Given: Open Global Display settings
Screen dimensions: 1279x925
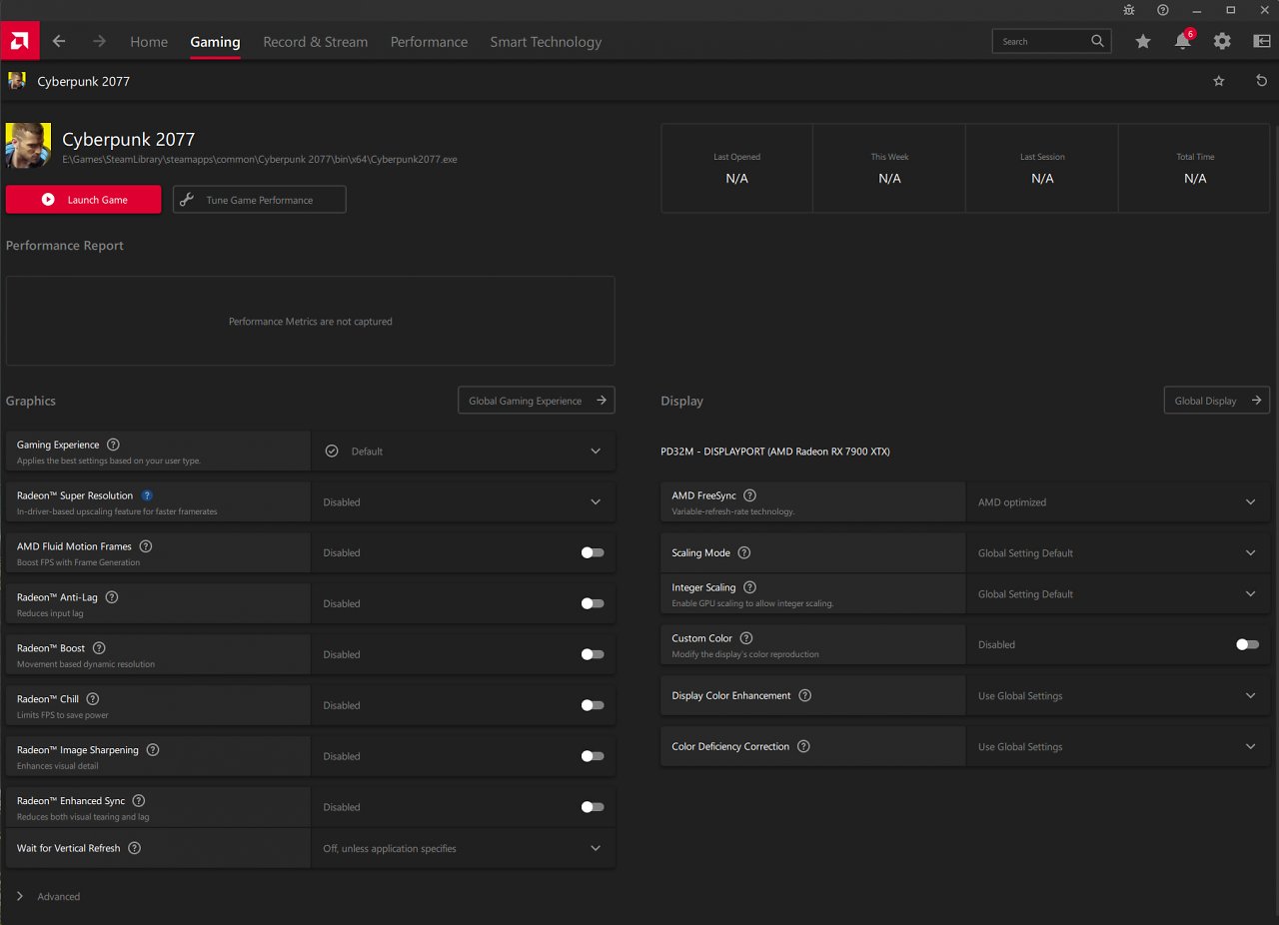Looking at the screenshot, I should [x=1217, y=401].
